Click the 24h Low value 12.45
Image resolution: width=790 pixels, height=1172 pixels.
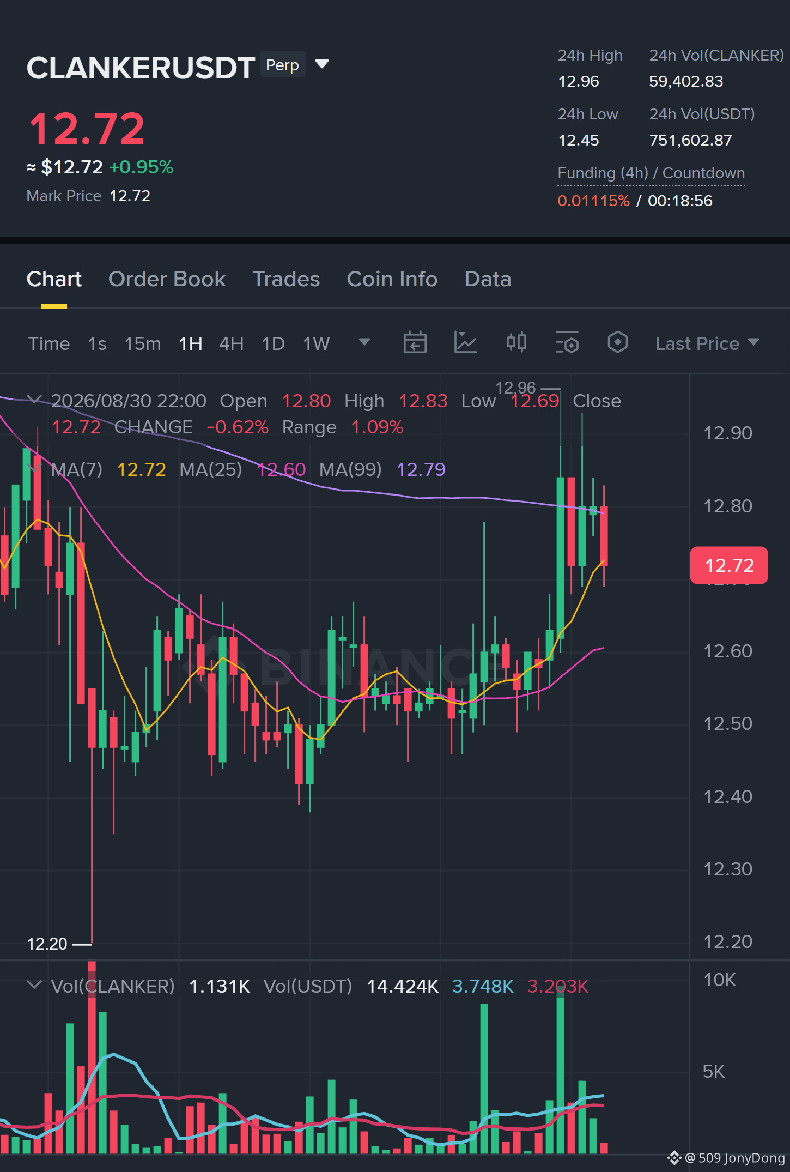point(579,140)
